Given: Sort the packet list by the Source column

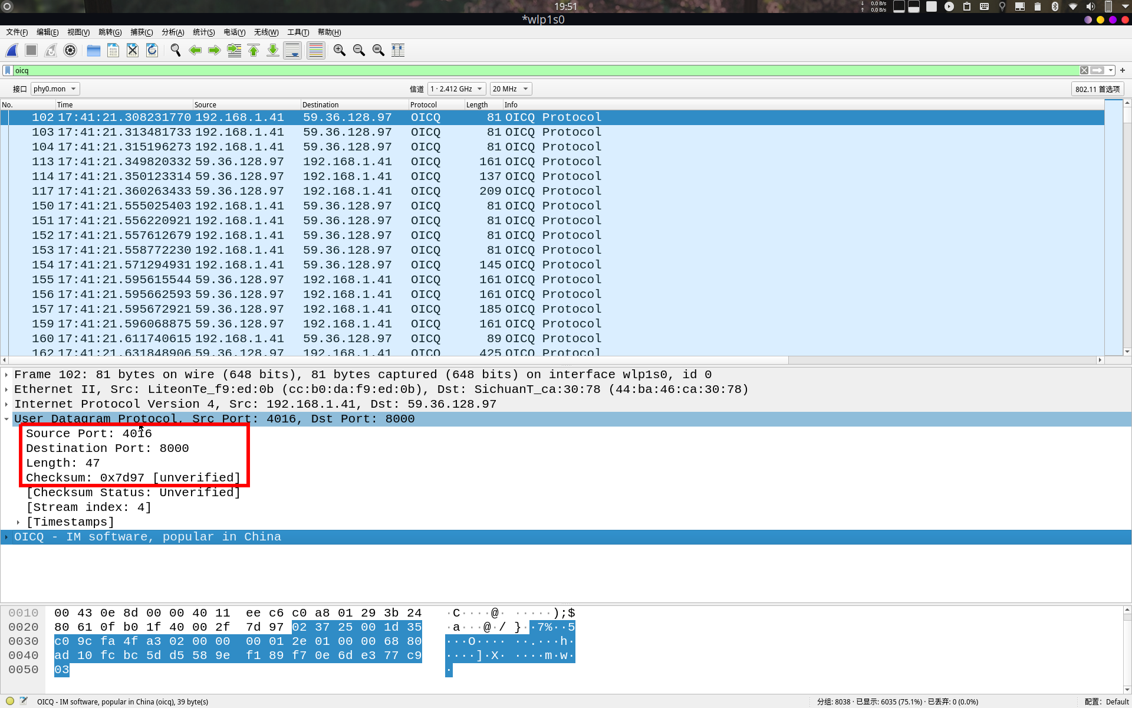Looking at the screenshot, I should point(247,104).
